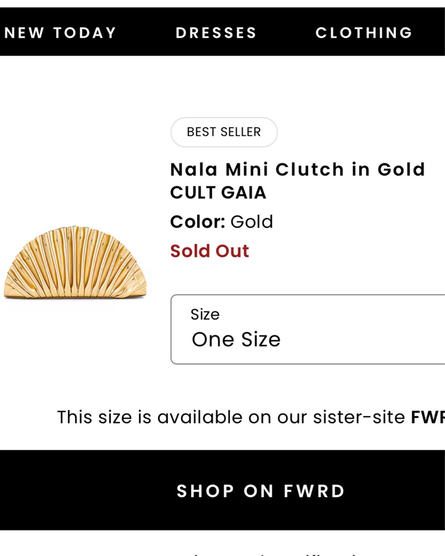Click the Sold Out status text

tap(209, 251)
